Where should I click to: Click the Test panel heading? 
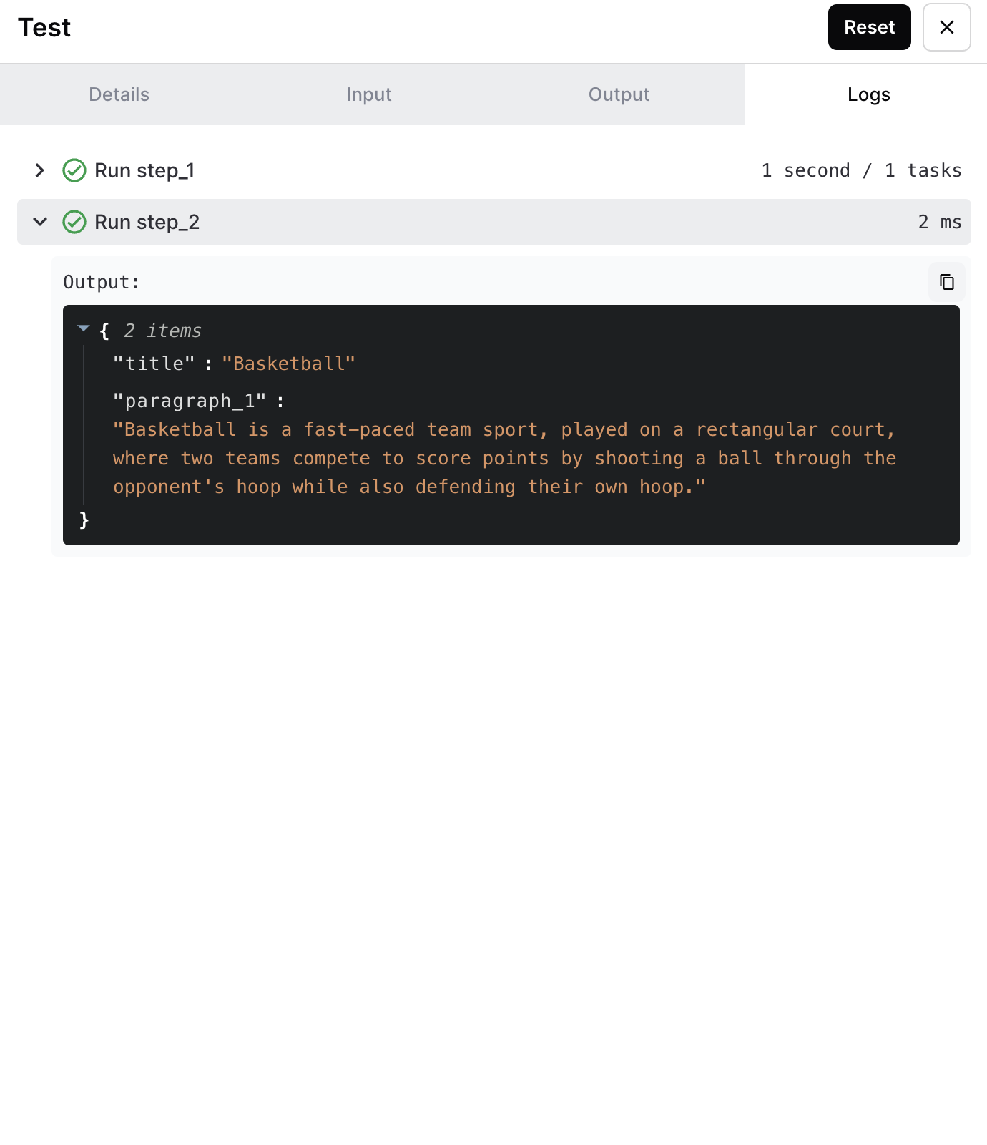click(44, 27)
